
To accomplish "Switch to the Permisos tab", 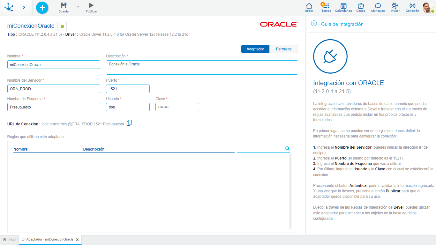I will [x=284, y=49].
